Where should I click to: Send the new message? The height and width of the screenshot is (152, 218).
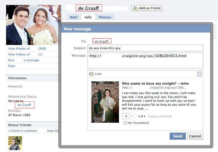(x=177, y=136)
